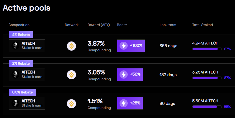Select the 2% Rebate badge
The height and width of the screenshot is (118, 235).
click(21, 64)
